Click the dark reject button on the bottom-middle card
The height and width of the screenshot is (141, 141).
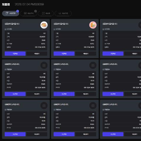coord(86,134)
